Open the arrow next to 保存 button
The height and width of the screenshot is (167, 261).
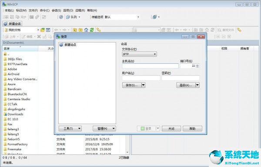coord(143,85)
